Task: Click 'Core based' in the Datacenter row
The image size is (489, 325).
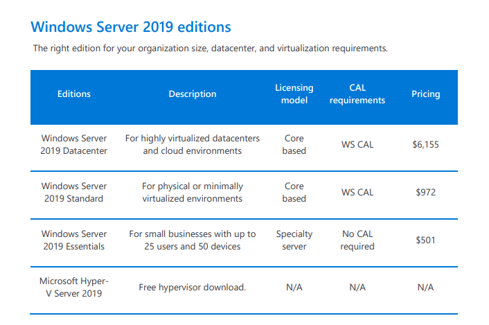Action: 294,144
